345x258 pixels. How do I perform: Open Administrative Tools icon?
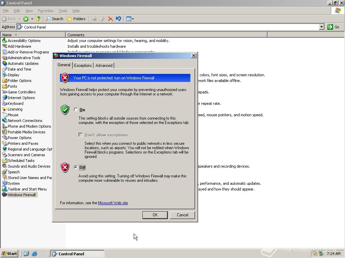[4, 58]
